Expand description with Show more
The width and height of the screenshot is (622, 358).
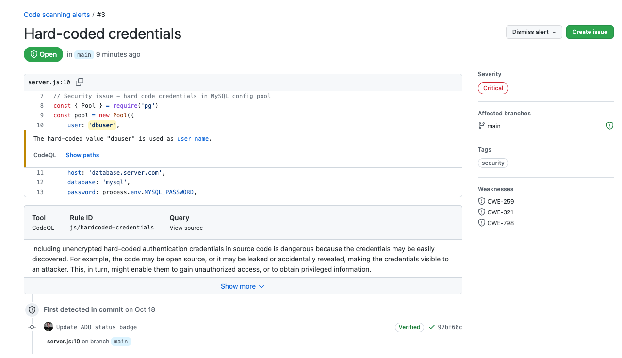coord(243,286)
